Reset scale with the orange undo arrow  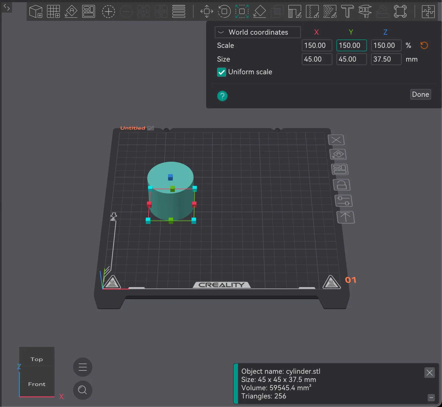(424, 45)
